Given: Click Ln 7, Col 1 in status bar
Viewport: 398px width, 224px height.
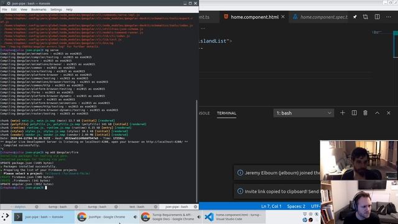Looking at the screenshot, I should tap(271, 207).
